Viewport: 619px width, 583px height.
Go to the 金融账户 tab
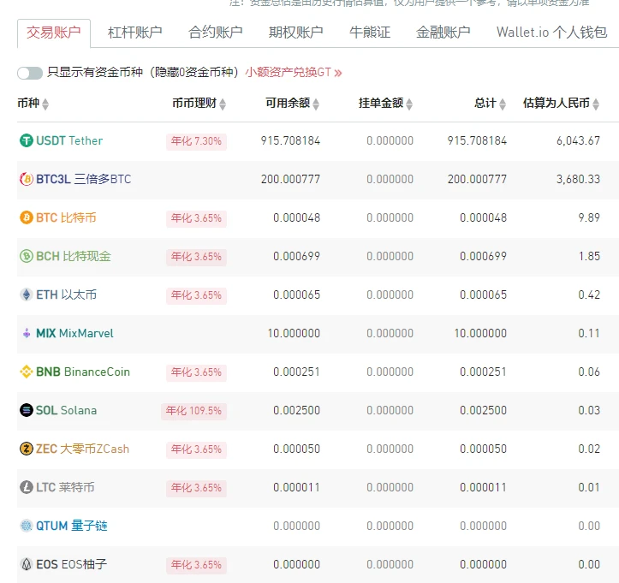tap(443, 33)
